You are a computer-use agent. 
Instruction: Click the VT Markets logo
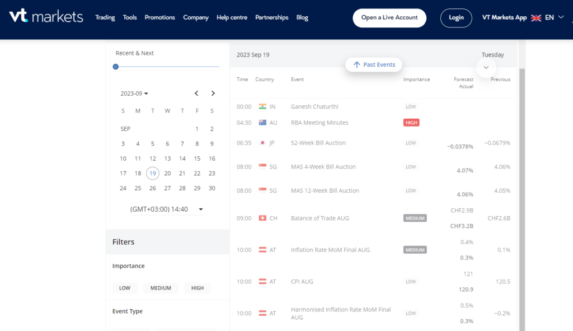tap(46, 17)
